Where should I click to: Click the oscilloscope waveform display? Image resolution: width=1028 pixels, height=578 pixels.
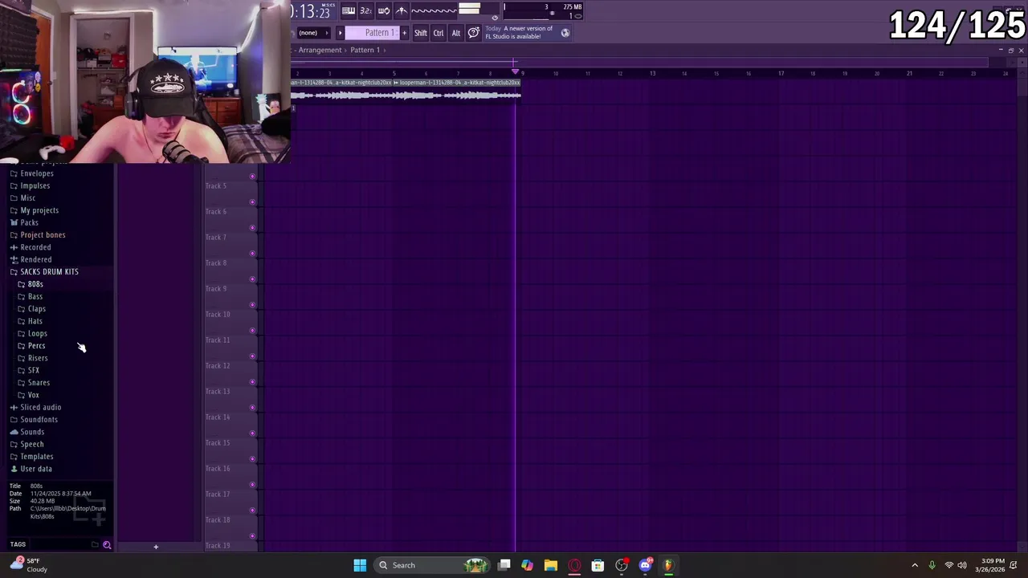point(434,10)
